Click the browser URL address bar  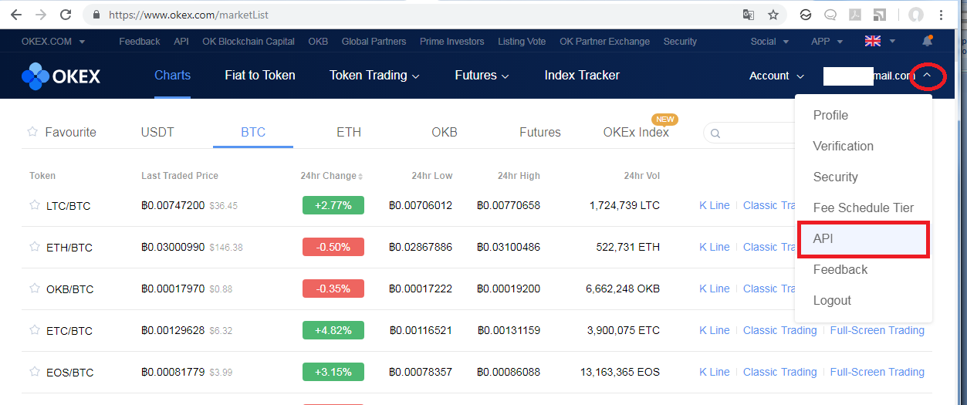[417, 15]
